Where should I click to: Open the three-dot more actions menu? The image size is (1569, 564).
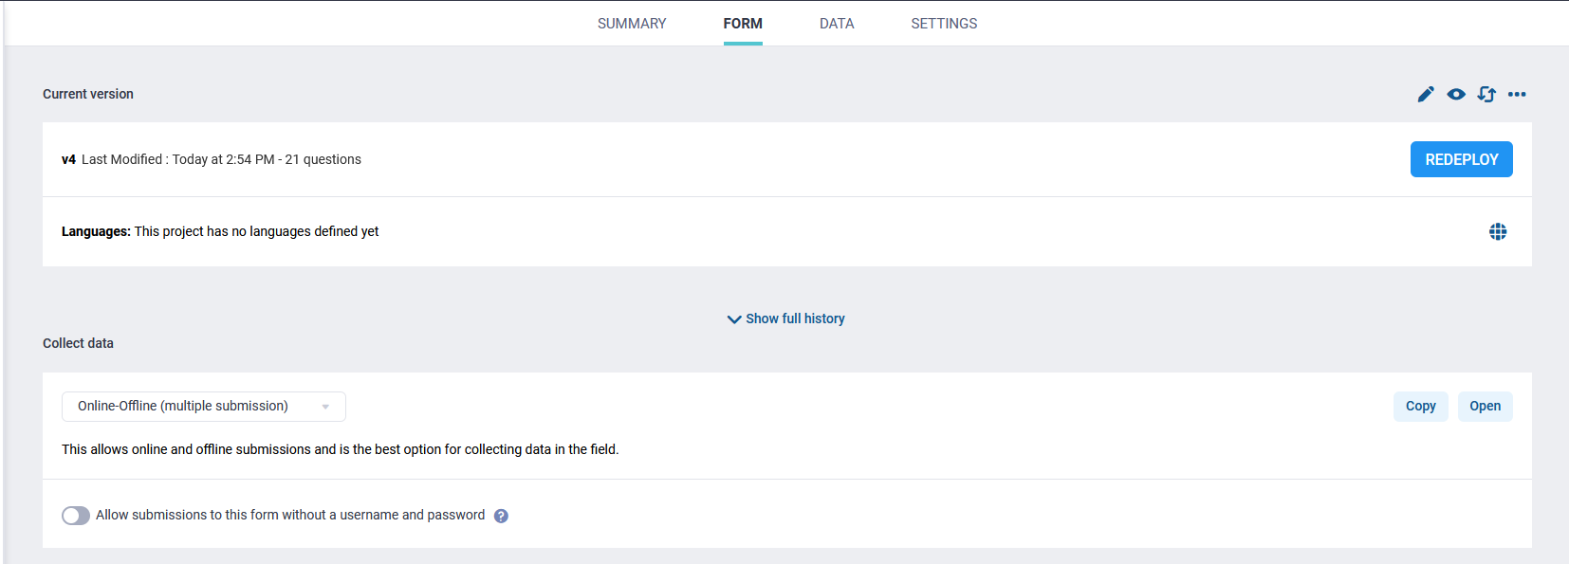1517,94
